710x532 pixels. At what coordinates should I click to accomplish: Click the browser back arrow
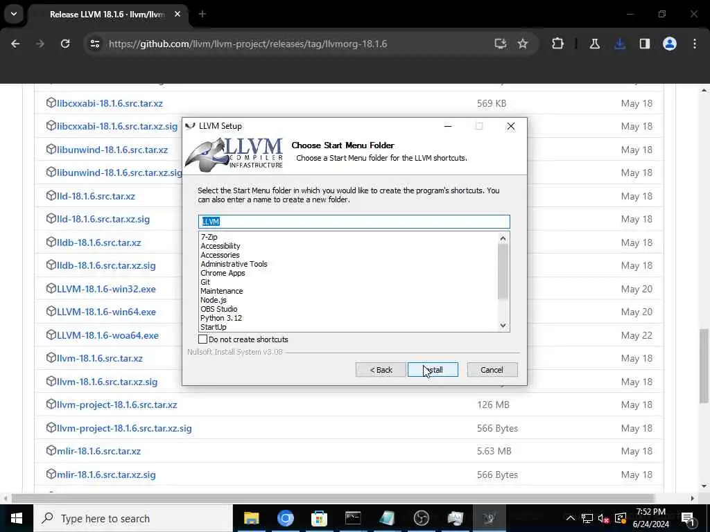(x=15, y=44)
